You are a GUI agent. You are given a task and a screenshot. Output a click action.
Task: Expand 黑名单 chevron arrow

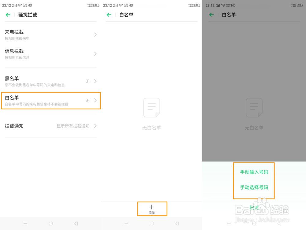pos(95,81)
